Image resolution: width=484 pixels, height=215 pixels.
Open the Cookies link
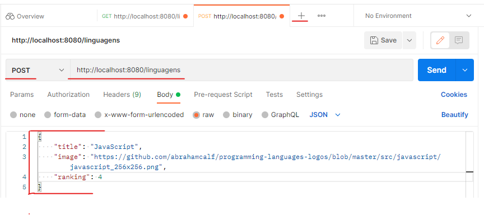[x=454, y=95]
